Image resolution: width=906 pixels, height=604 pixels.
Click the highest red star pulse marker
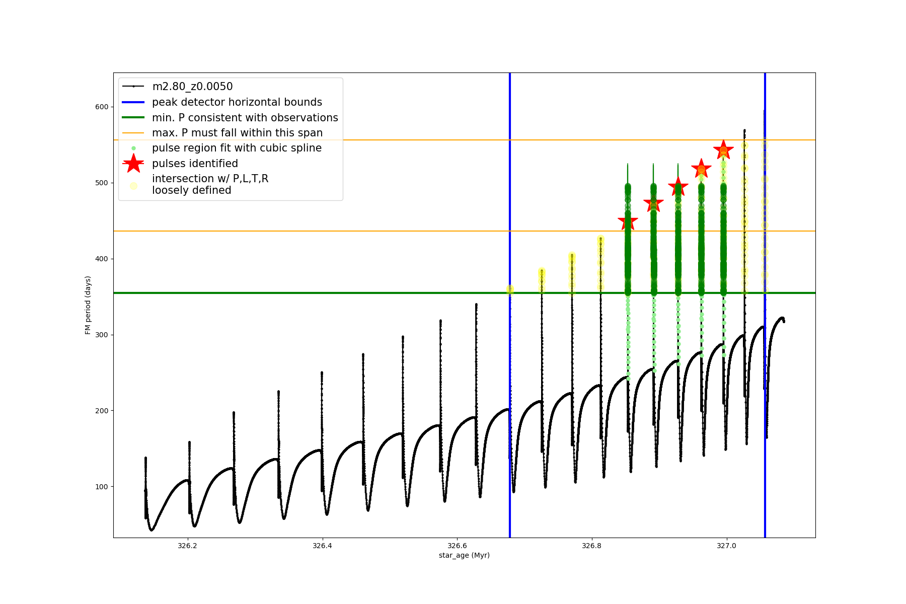(x=723, y=149)
